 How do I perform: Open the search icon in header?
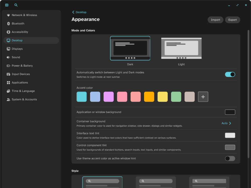click(x=16, y=5)
